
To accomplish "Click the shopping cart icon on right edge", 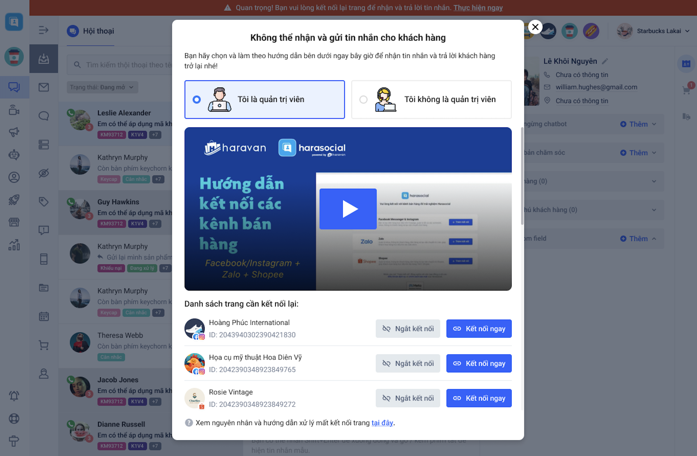I will (686, 90).
